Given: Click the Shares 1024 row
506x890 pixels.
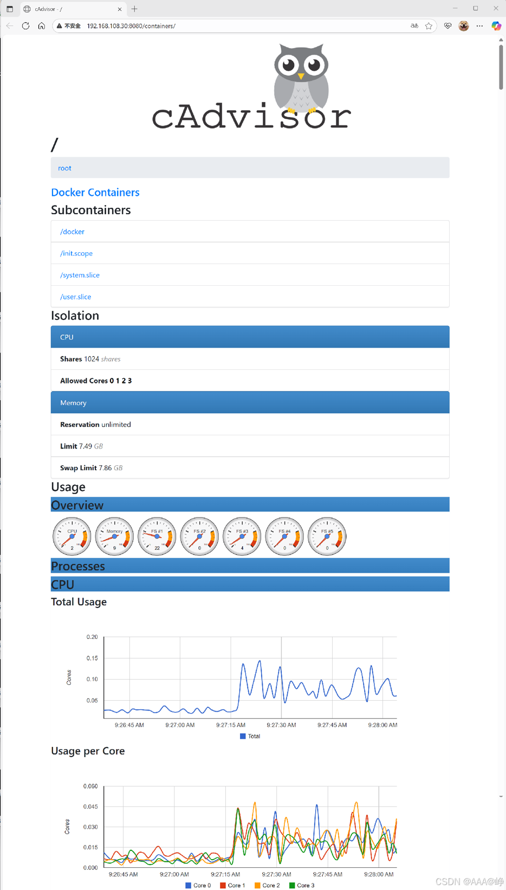Looking at the screenshot, I should tap(250, 359).
